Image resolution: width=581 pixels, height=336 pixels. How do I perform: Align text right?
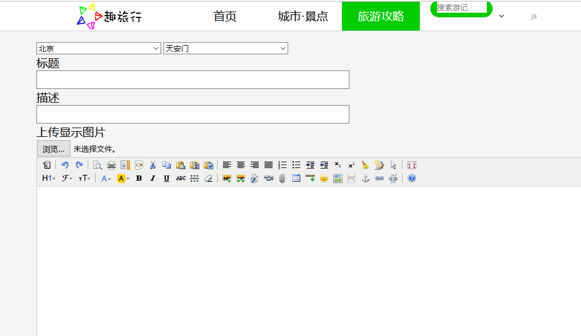point(255,165)
